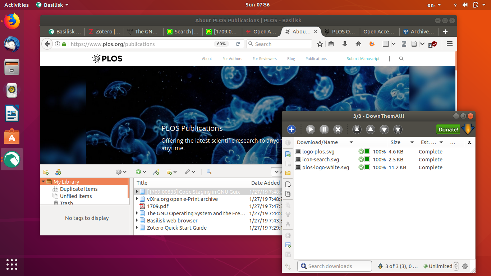Open the Activities overview
491x276 pixels.
pyautogui.click(x=17, y=5)
